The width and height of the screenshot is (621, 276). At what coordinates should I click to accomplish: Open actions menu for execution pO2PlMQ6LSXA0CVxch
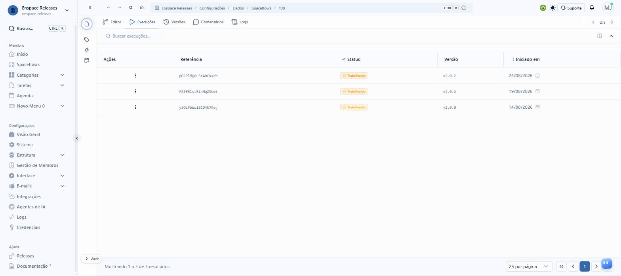[x=135, y=76]
